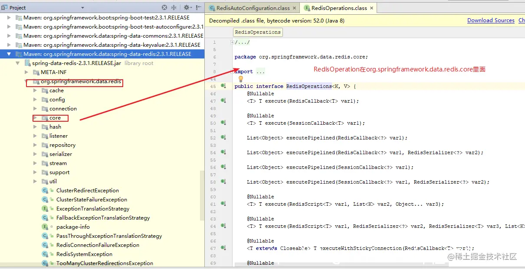This screenshot has height=269, width=525.
Task: Click the RedisSystemException class icon
Action: coord(45,254)
